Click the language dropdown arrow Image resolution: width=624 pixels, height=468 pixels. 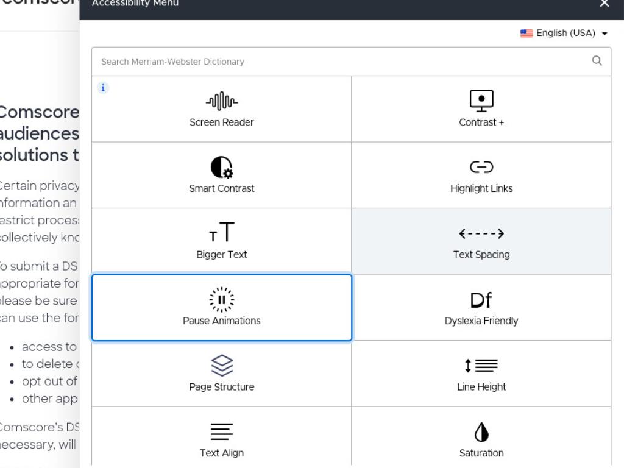pyautogui.click(x=604, y=34)
